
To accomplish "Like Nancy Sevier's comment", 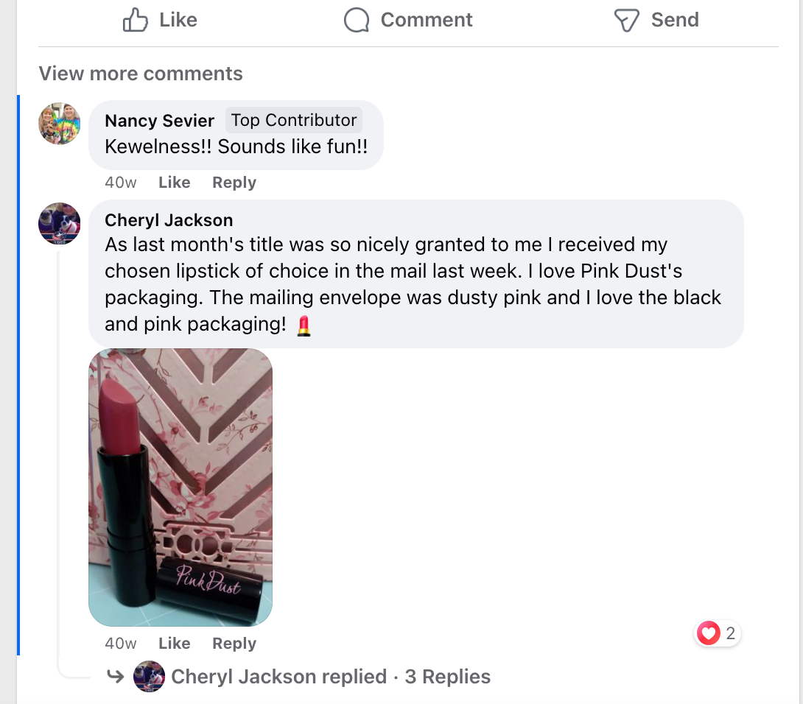I will coord(174,183).
